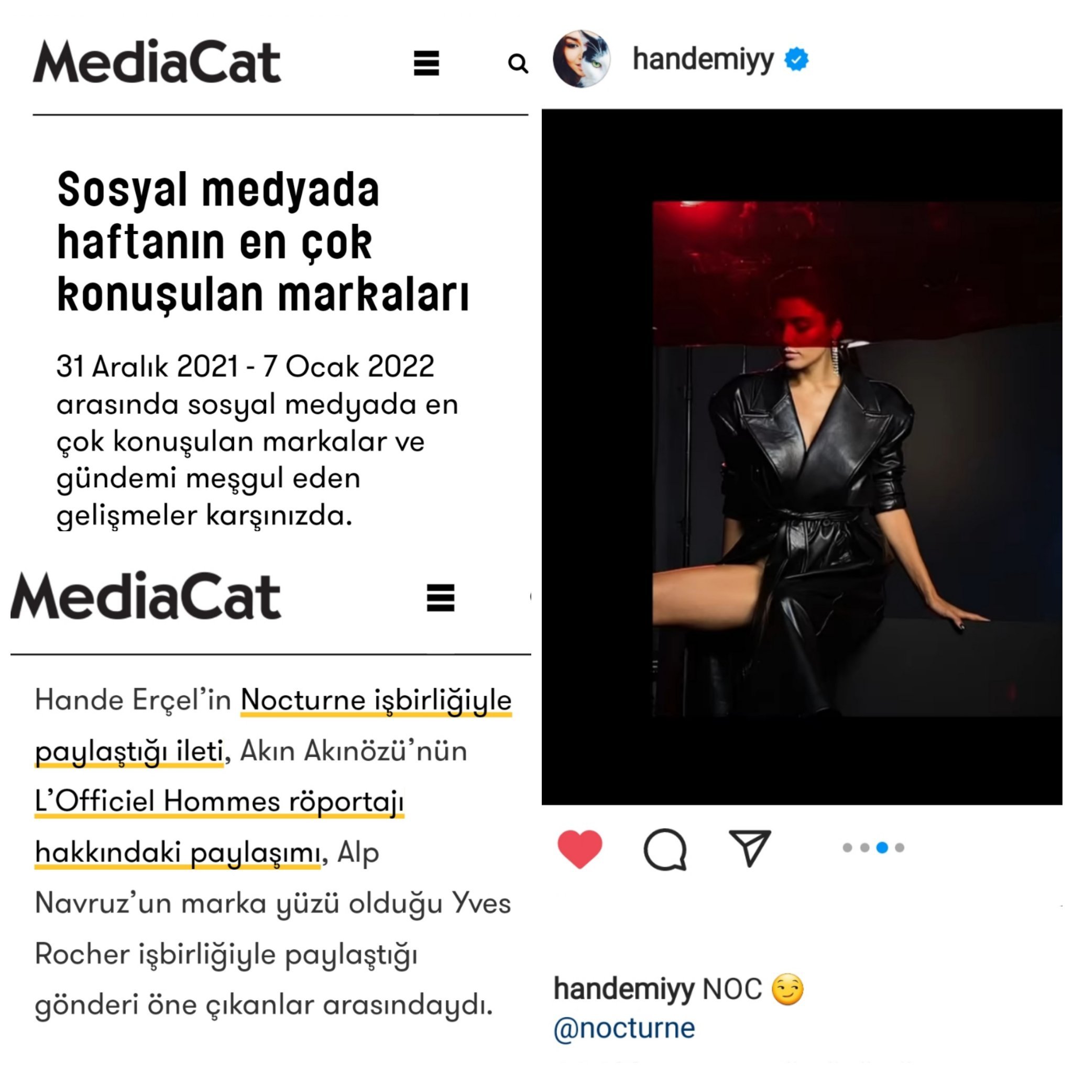Select the first carousel dot
The image size is (1073, 1073).
[848, 848]
